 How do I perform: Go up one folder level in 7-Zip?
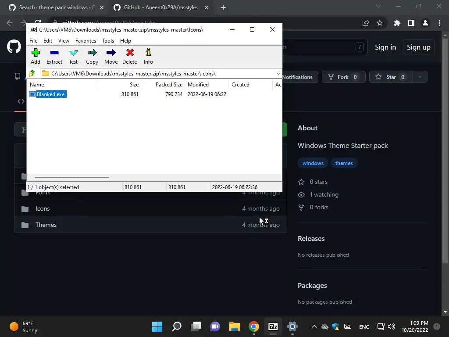(32, 74)
